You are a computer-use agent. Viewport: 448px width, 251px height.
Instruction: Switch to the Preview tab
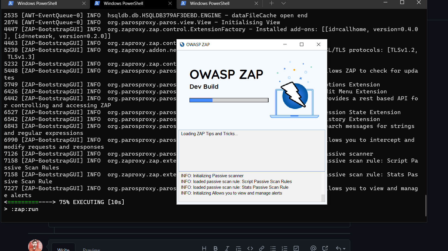tap(91, 249)
